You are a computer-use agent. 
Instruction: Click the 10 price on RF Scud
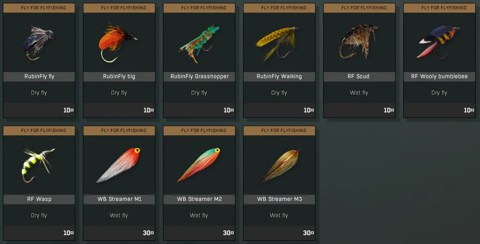click(389, 110)
